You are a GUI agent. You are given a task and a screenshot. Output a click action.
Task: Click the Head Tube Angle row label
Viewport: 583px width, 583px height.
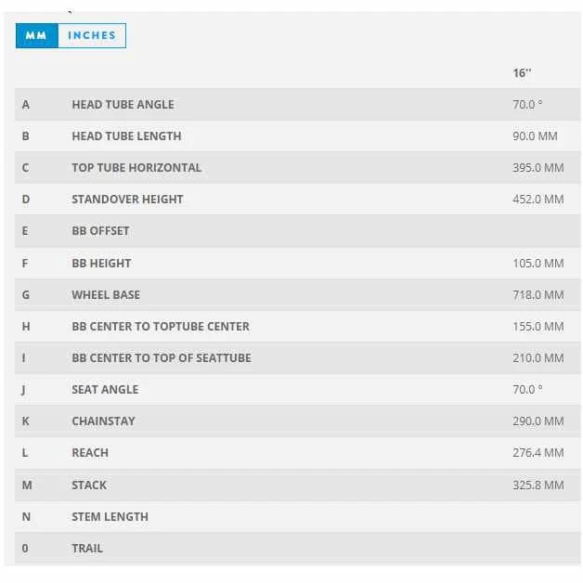point(123,105)
